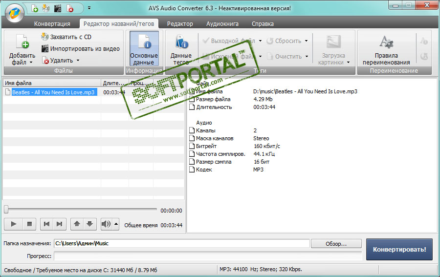
Task: Click the playback position slider handle
Action: pyautogui.click(x=6, y=209)
